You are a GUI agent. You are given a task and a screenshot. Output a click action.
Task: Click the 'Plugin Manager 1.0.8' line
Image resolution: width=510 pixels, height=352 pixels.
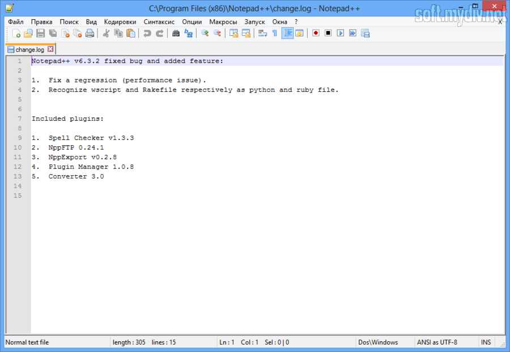pos(83,167)
